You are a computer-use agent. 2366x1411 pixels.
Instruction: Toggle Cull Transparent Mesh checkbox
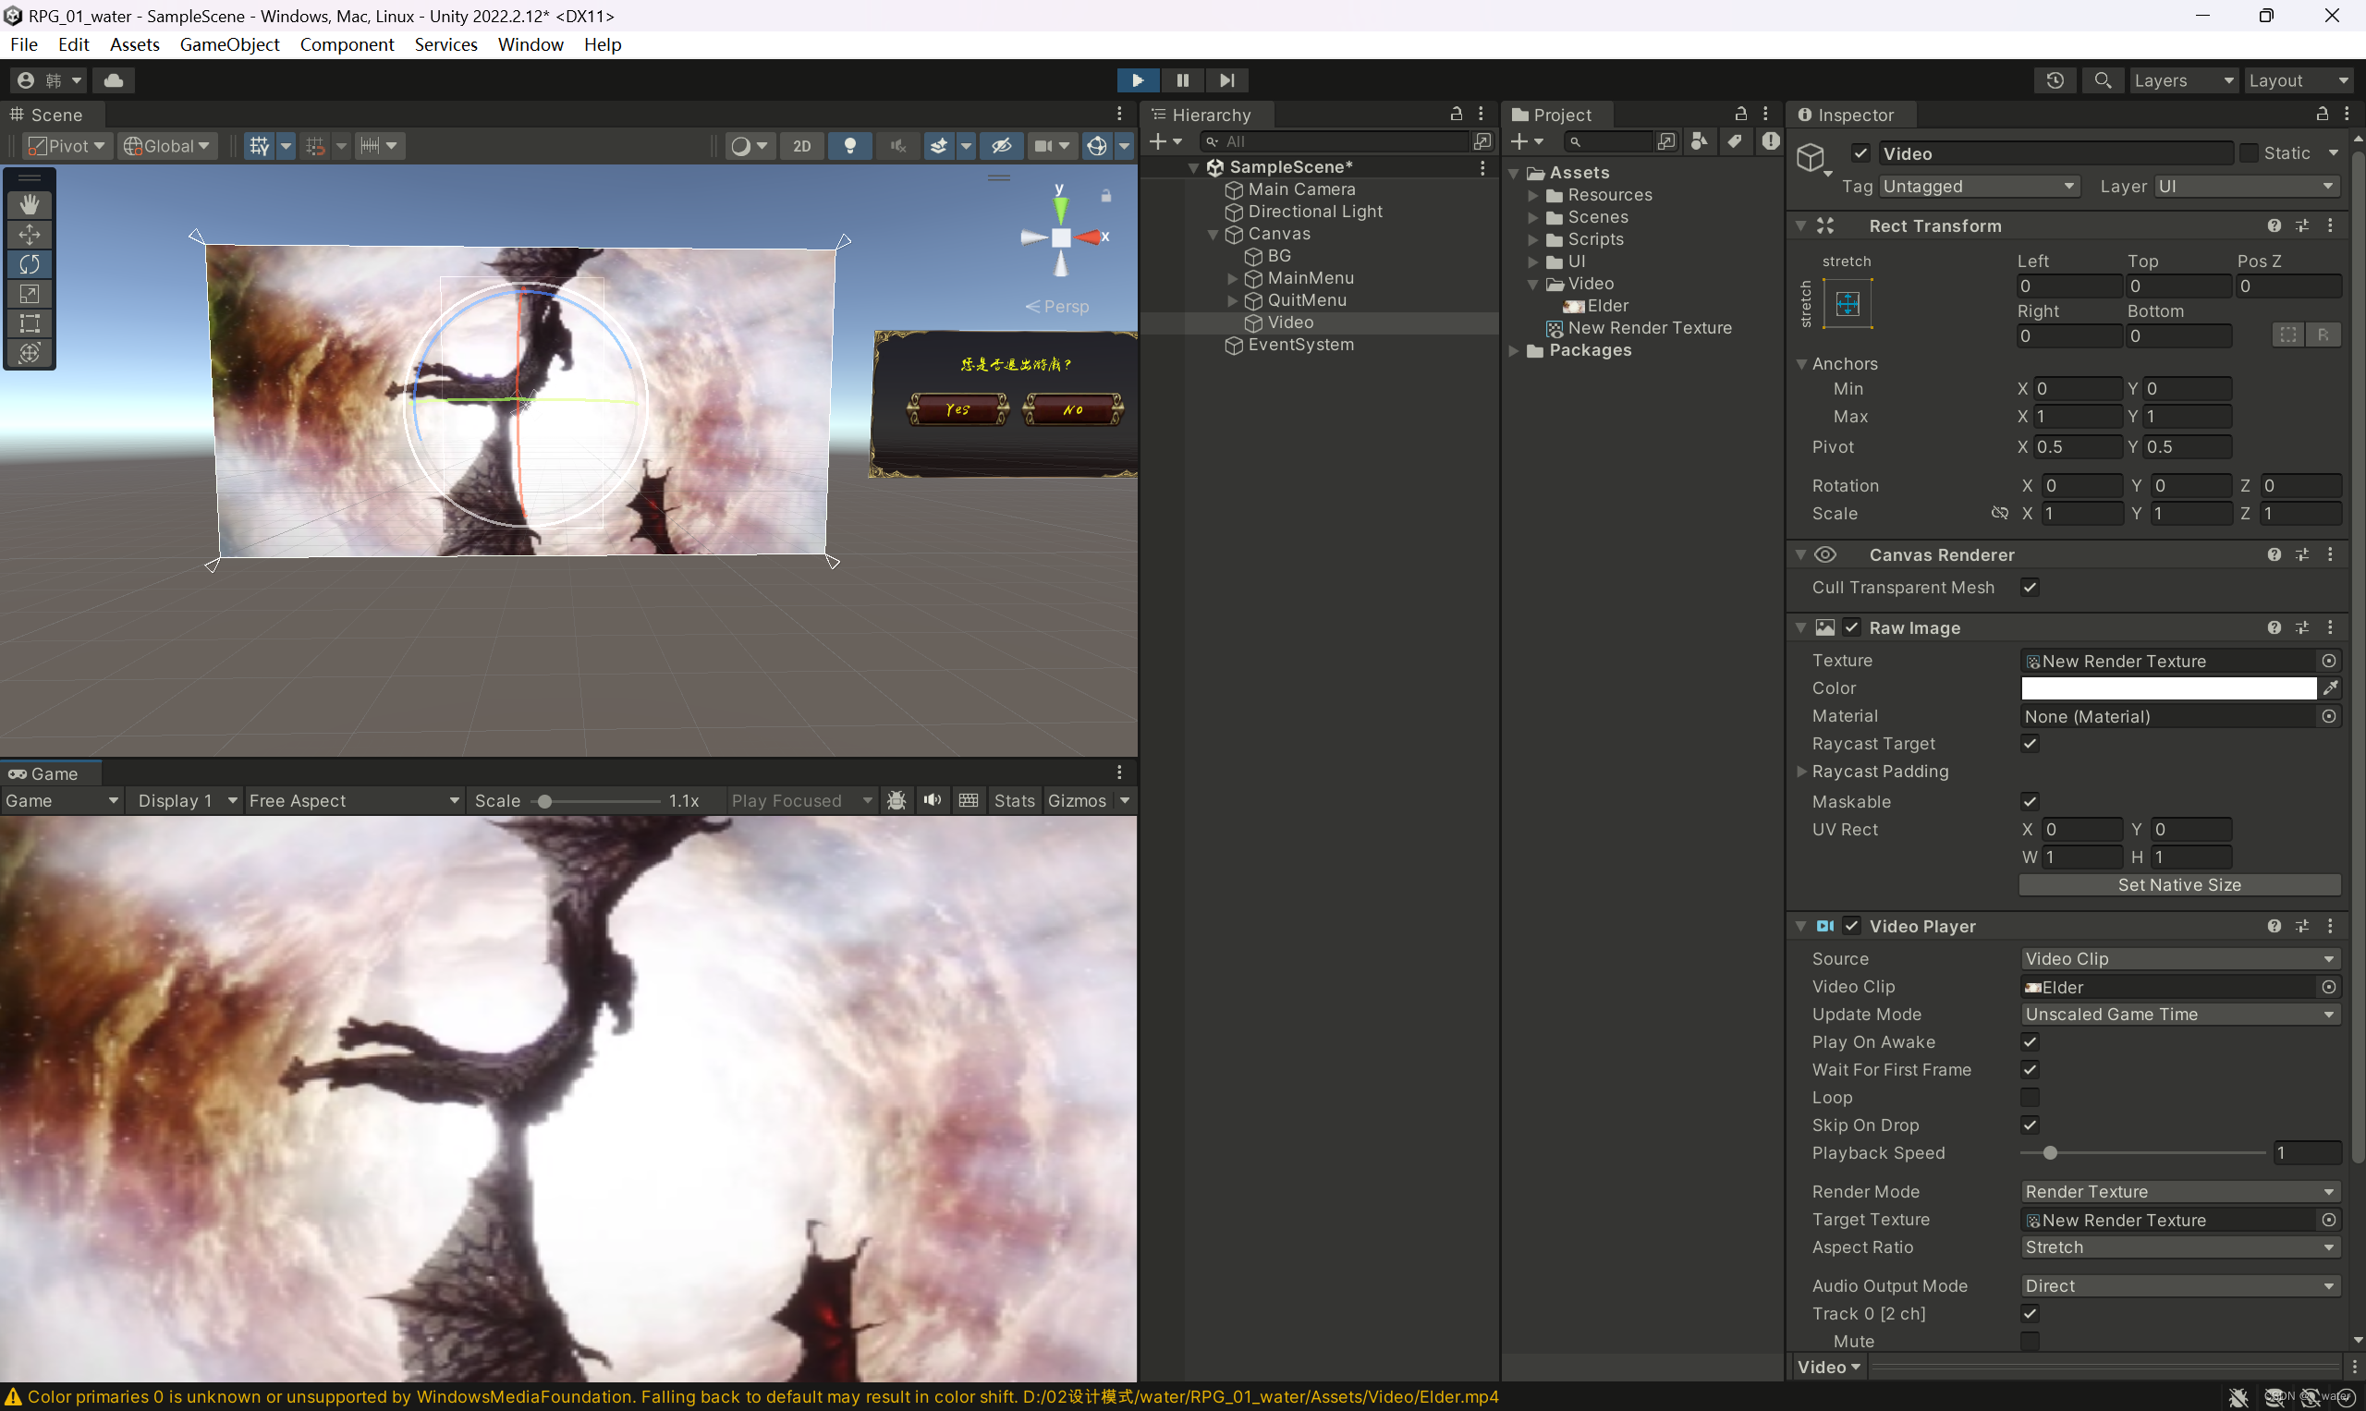click(x=2030, y=588)
